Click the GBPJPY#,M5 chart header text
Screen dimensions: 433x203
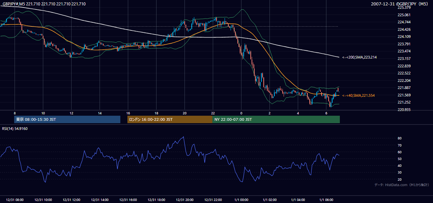coord(44,4)
